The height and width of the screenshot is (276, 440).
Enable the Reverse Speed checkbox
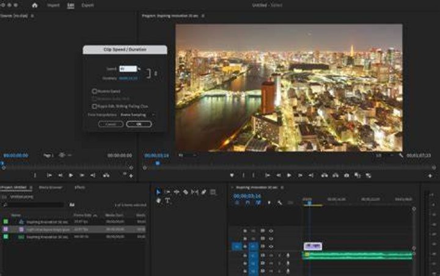pyautogui.click(x=94, y=91)
